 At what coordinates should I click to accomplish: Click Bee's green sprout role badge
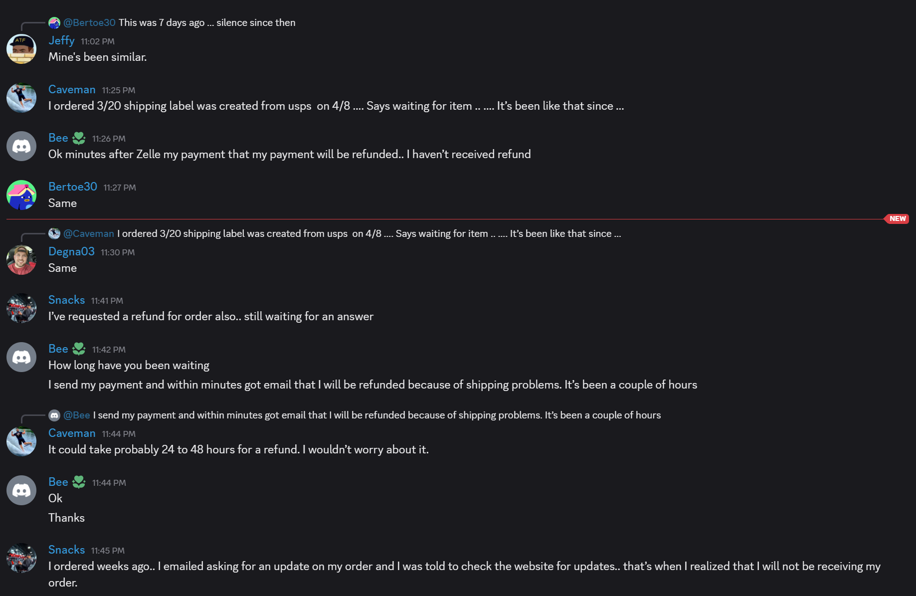click(x=79, y=138)
